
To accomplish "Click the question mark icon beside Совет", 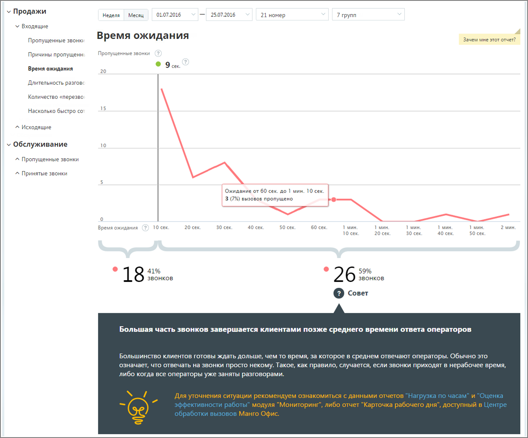I will (339, 293).
